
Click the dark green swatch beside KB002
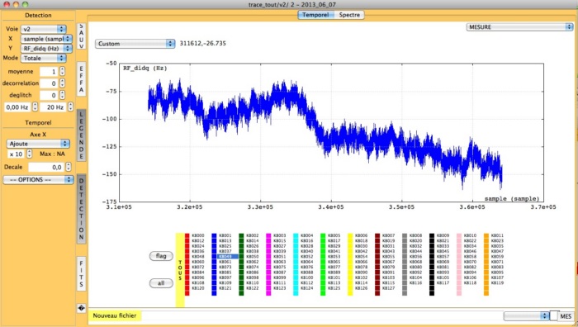click(241, 235)
